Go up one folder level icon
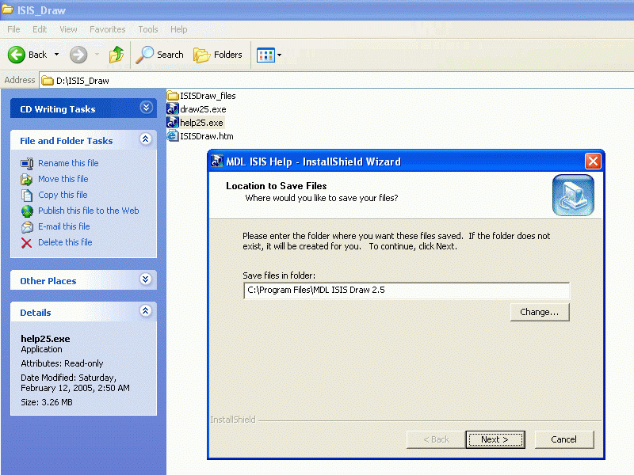The width and height of the screenshot is (634, 475). pos(116,55)
